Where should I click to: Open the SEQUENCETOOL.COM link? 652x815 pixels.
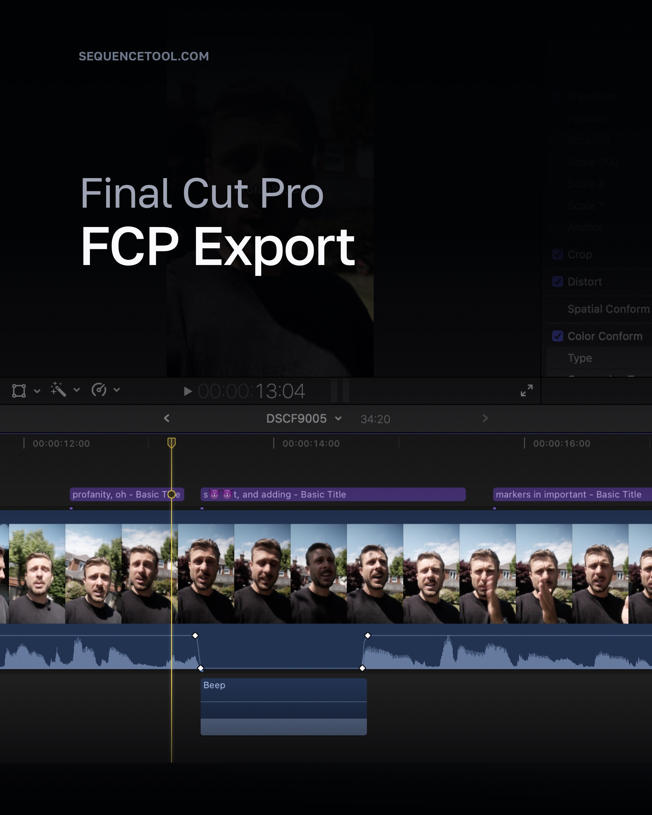point(144,56)
